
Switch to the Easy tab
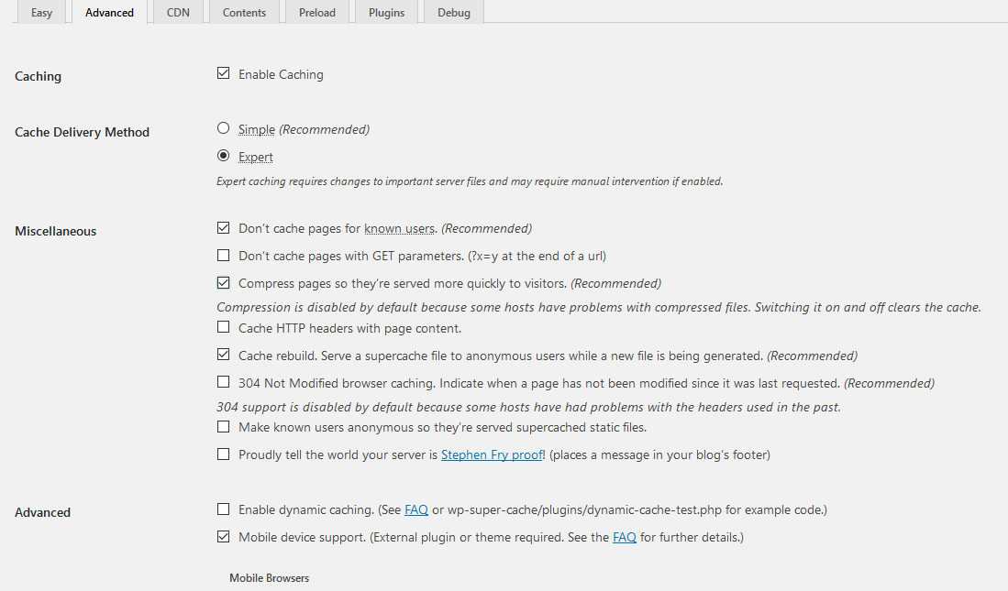pyautogui.click(x=41, y=13)
